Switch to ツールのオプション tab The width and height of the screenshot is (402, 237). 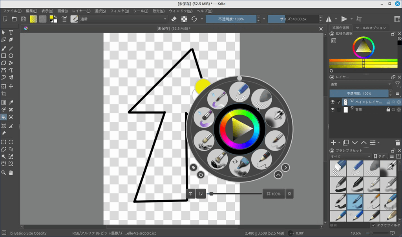tap(371, 28)
